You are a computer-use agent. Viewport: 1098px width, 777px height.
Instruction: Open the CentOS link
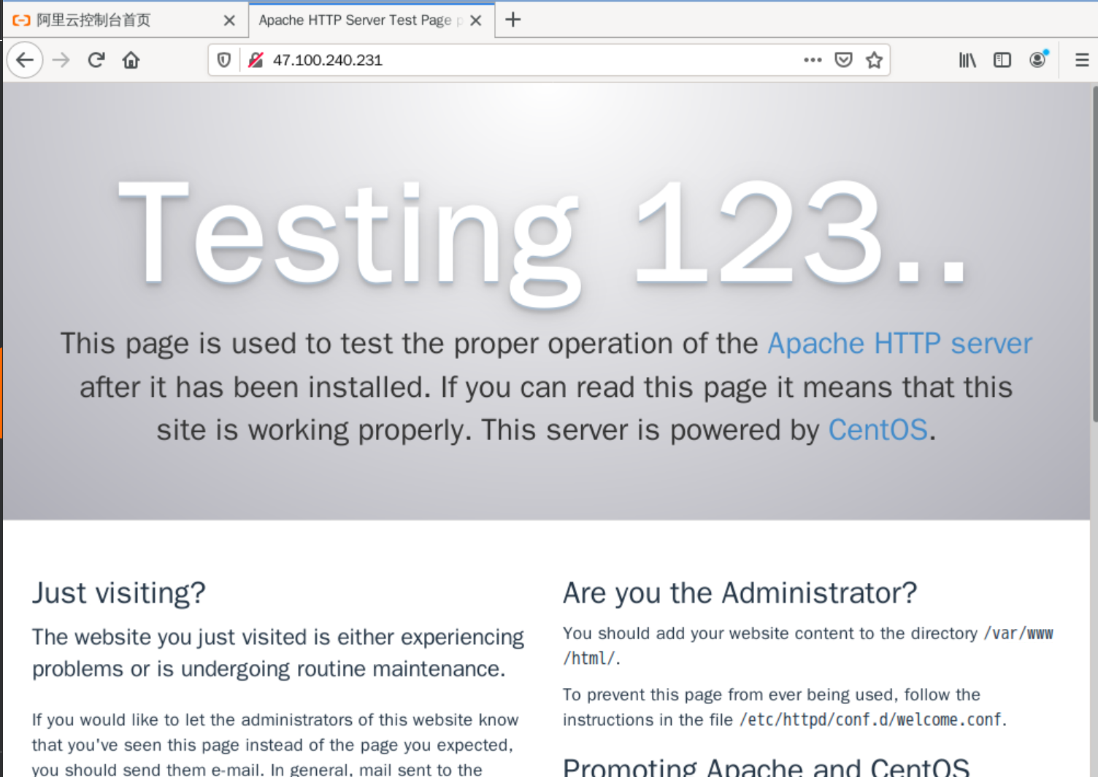click(878, 430)
